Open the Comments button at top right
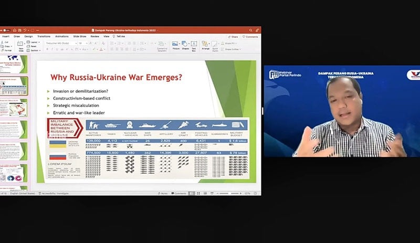The width and height of the screenshot is (420, 243). [251, 37]
